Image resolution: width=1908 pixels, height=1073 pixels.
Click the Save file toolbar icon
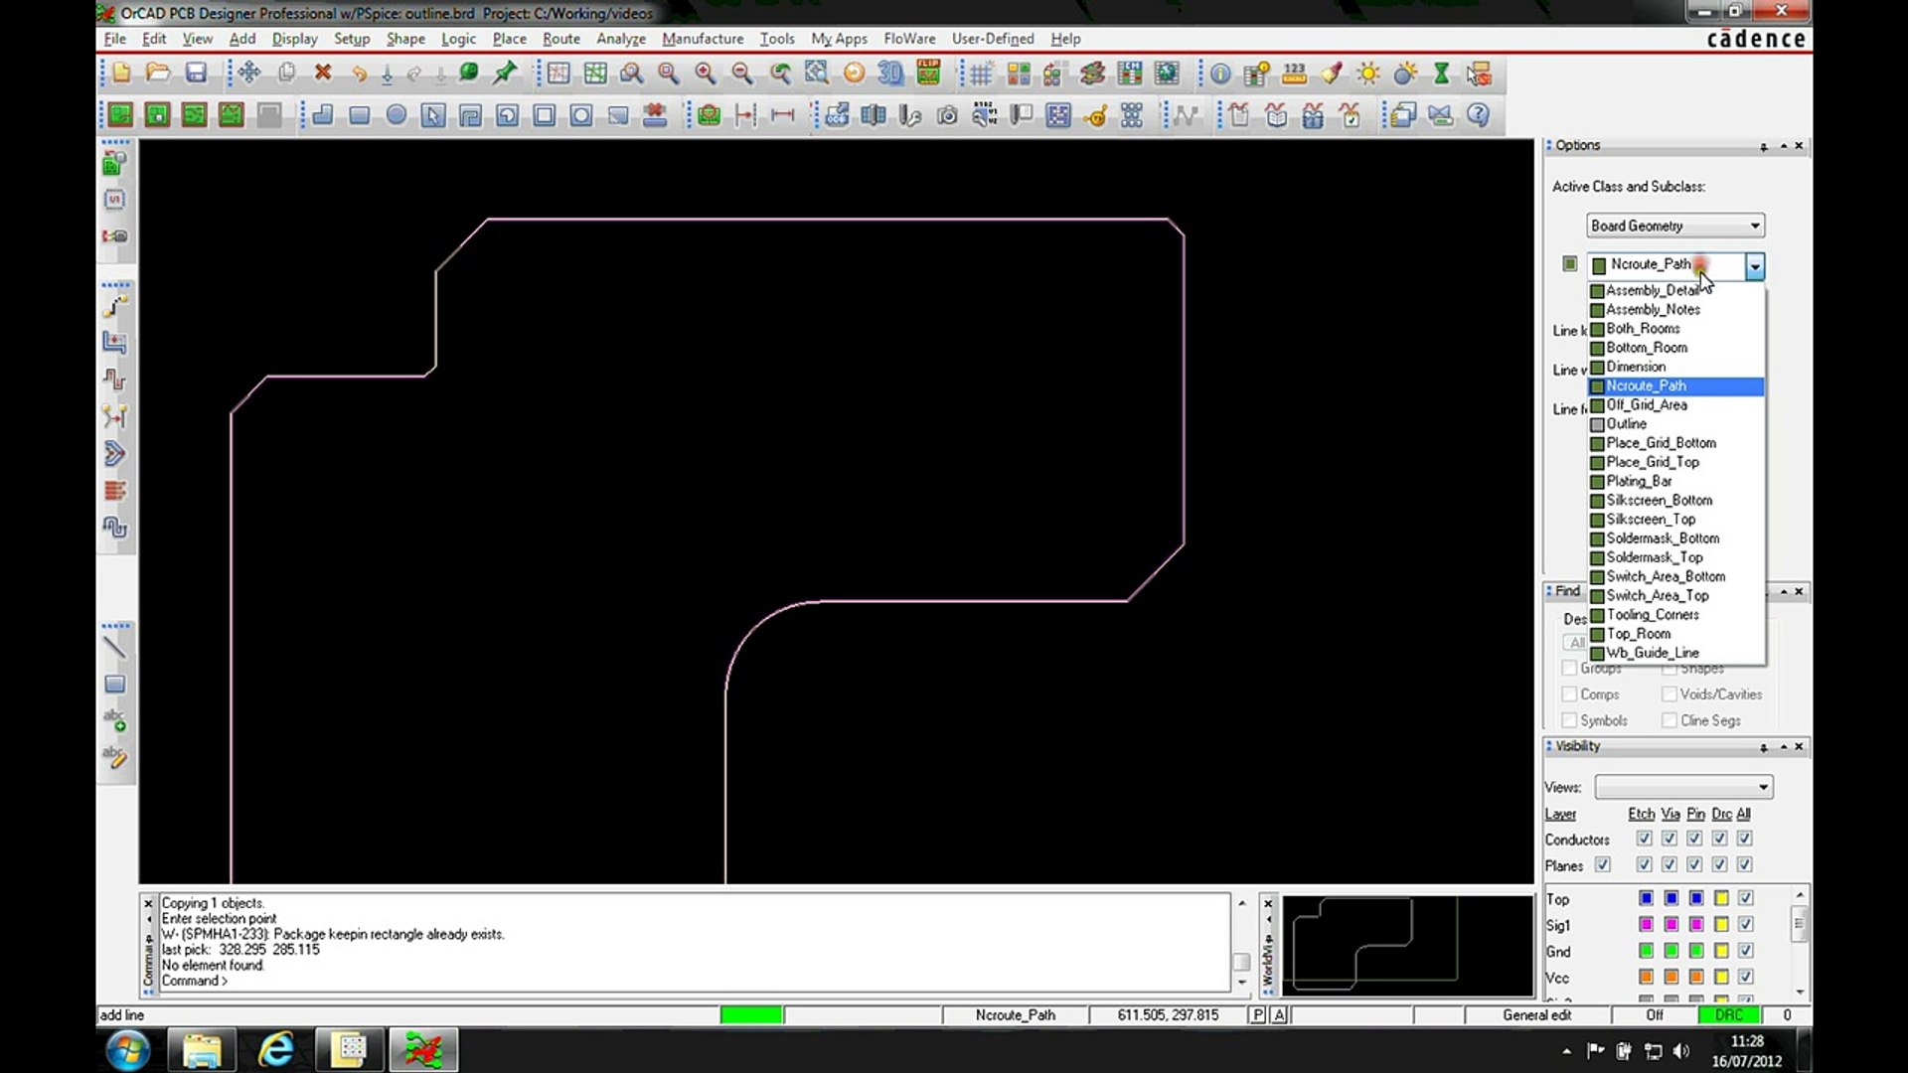(x=196, y=73)
